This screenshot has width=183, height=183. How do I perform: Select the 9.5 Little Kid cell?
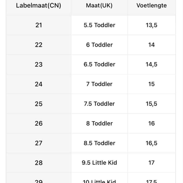pos(99,163)
